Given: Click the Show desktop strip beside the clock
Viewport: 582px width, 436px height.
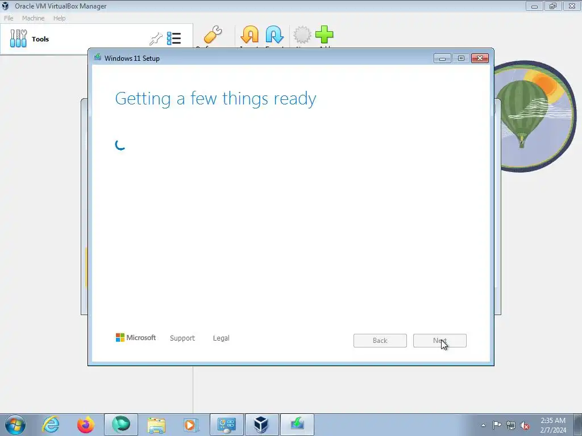Looking at the screenshot, I should click(x=578, y=425).
